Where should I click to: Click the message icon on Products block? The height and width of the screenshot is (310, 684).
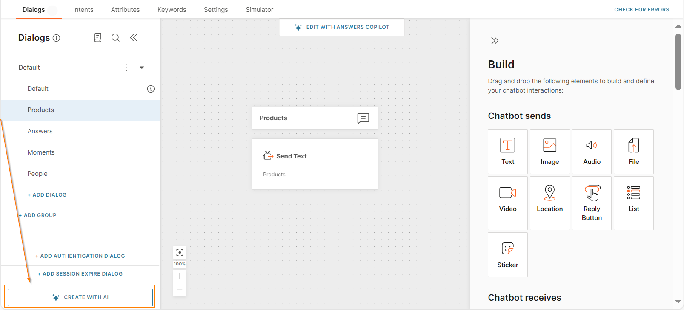coord(363,118)
